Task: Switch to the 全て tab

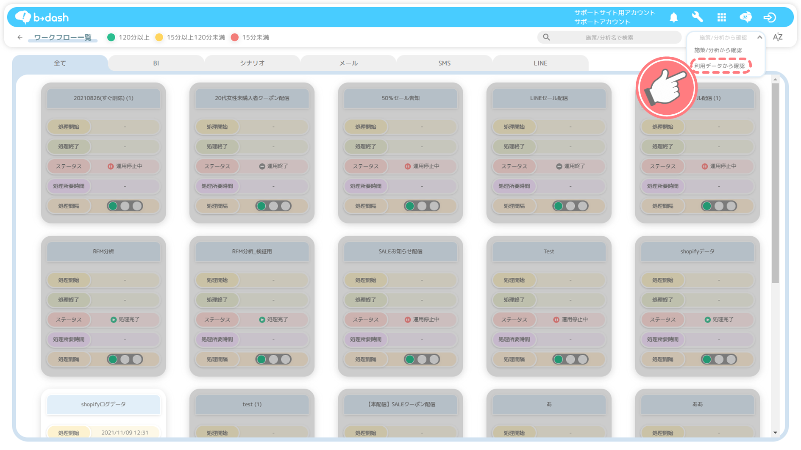Action: point(60,63)
